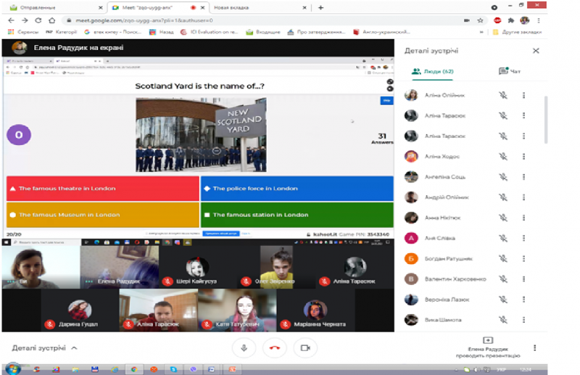Mute Аліна Ходос in the people list
Image resolution: width=580 pixels, height=375 pixels.
pyautogui.click(x=503, y=156)
